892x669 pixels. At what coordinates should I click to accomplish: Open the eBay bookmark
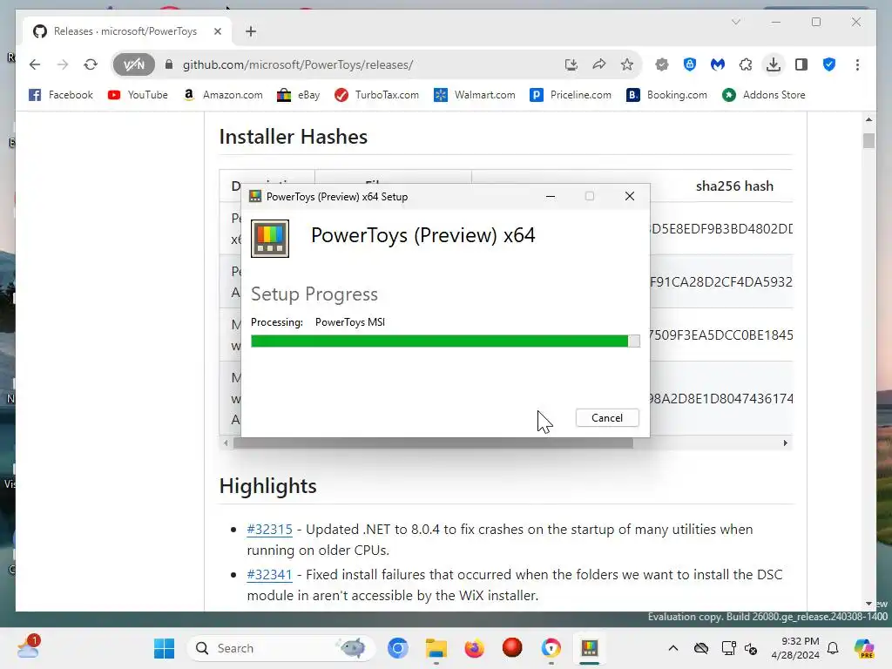click(299, 95)
